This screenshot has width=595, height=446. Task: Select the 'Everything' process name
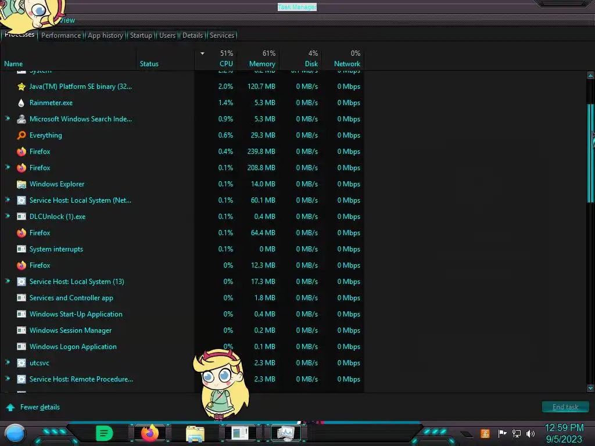[45, 135]
